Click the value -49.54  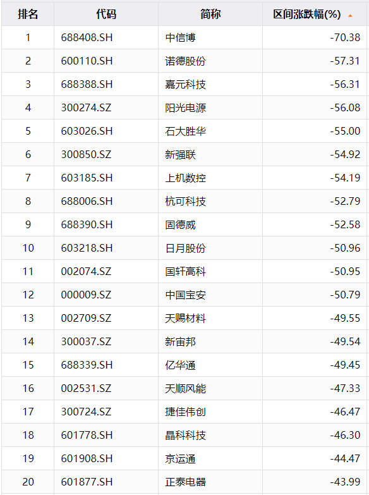click(x=345, y=341)
